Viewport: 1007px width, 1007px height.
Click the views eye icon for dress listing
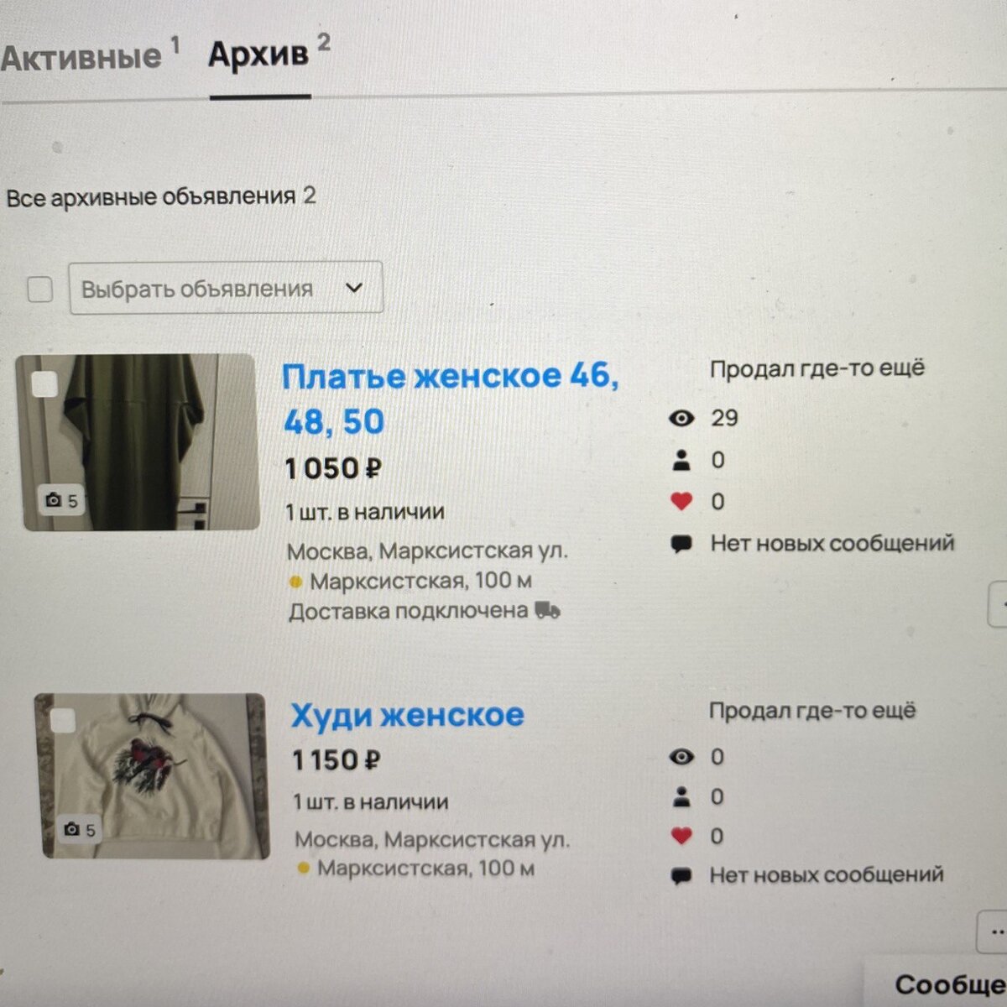(681, 418)
